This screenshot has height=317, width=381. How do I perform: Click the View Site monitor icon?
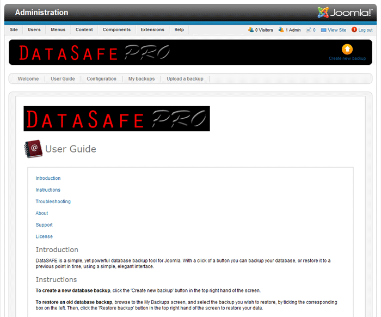pos(323,30)
